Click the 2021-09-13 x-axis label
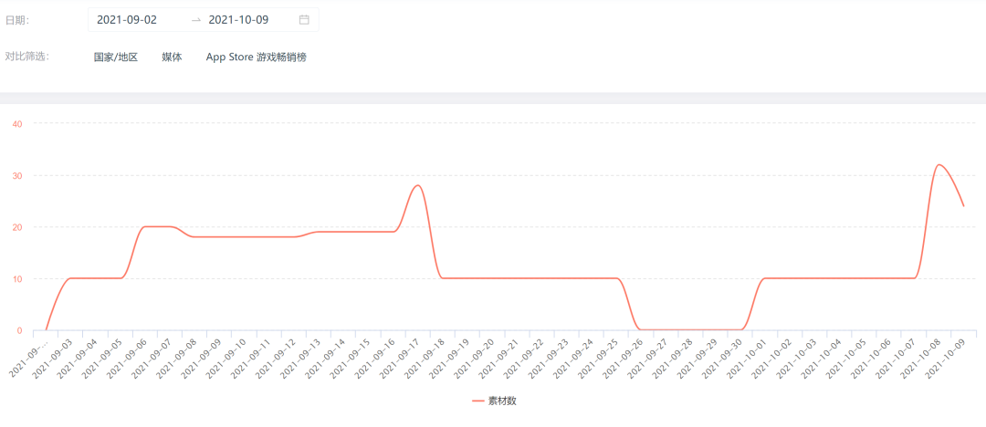This screenshot has width=986, height=427. (300, 356)
